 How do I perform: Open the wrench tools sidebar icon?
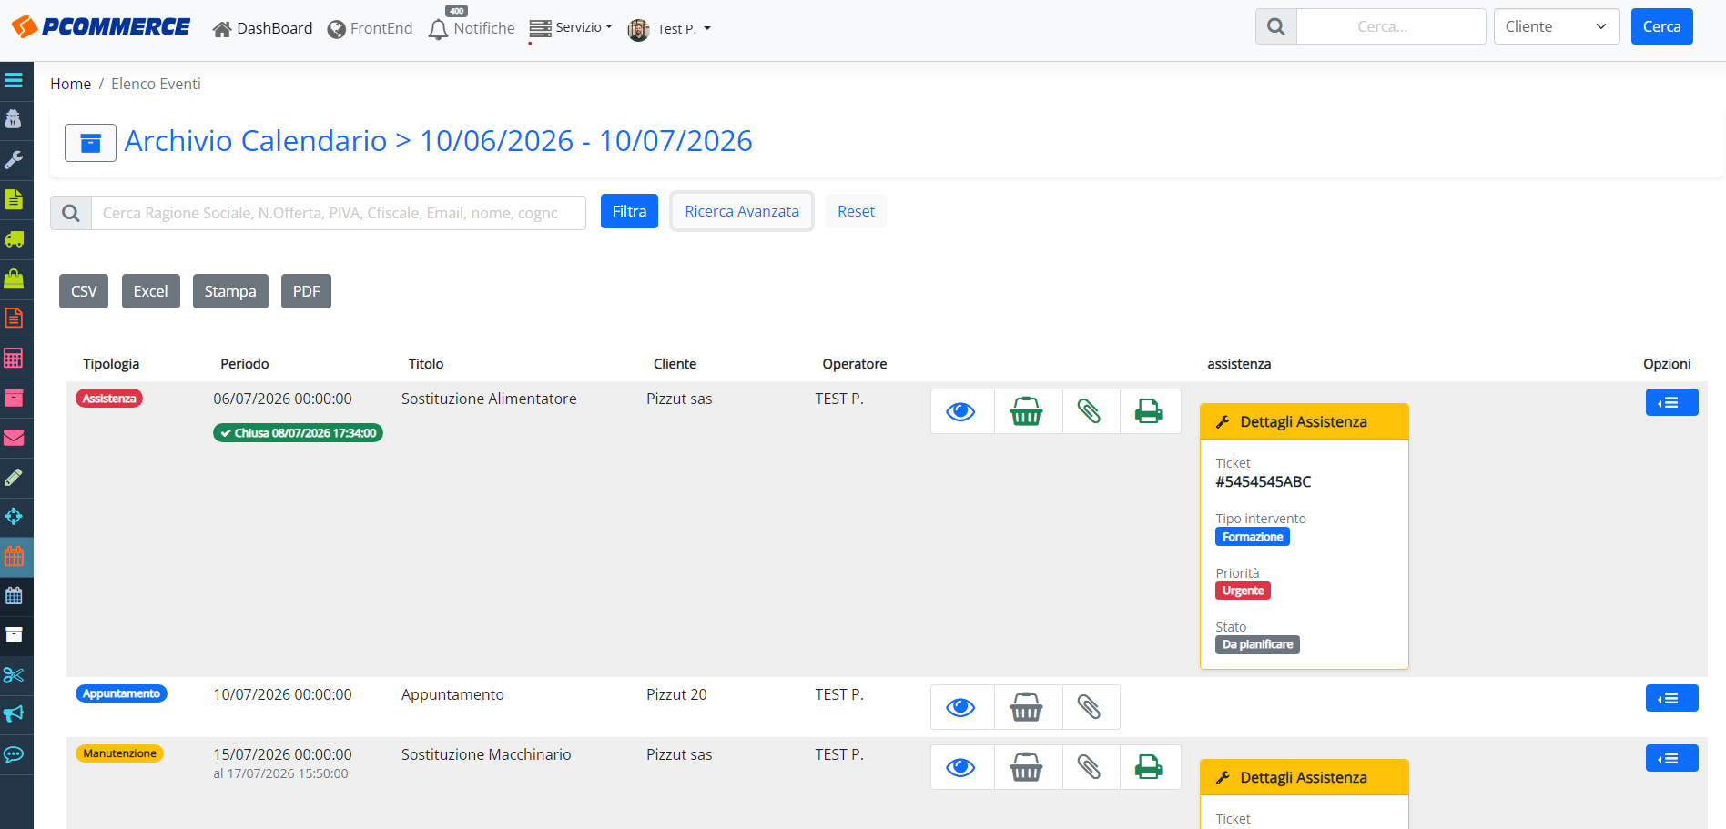[14, 160]
